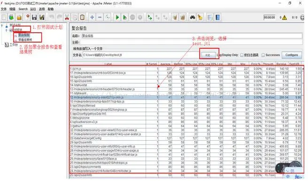Viewport: 308px width, 181px height.
Task: Select 聚合报告 in the tree
Action: point(24,35)
